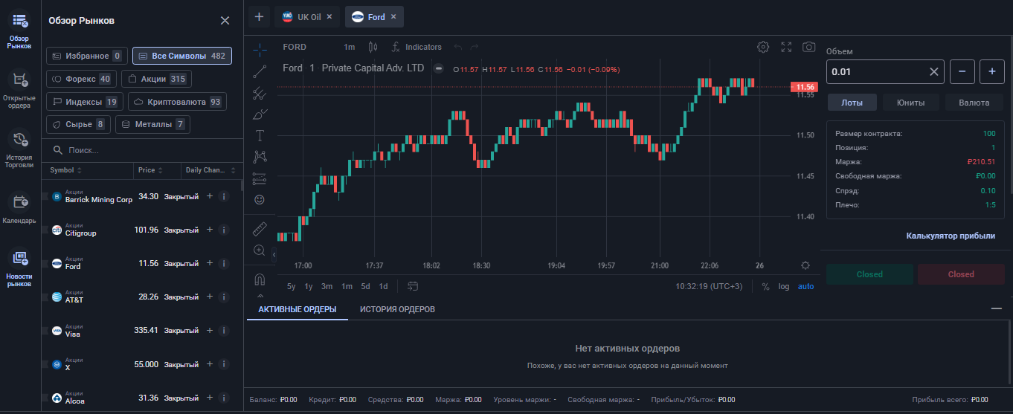Clear the volume field with X

934,72
